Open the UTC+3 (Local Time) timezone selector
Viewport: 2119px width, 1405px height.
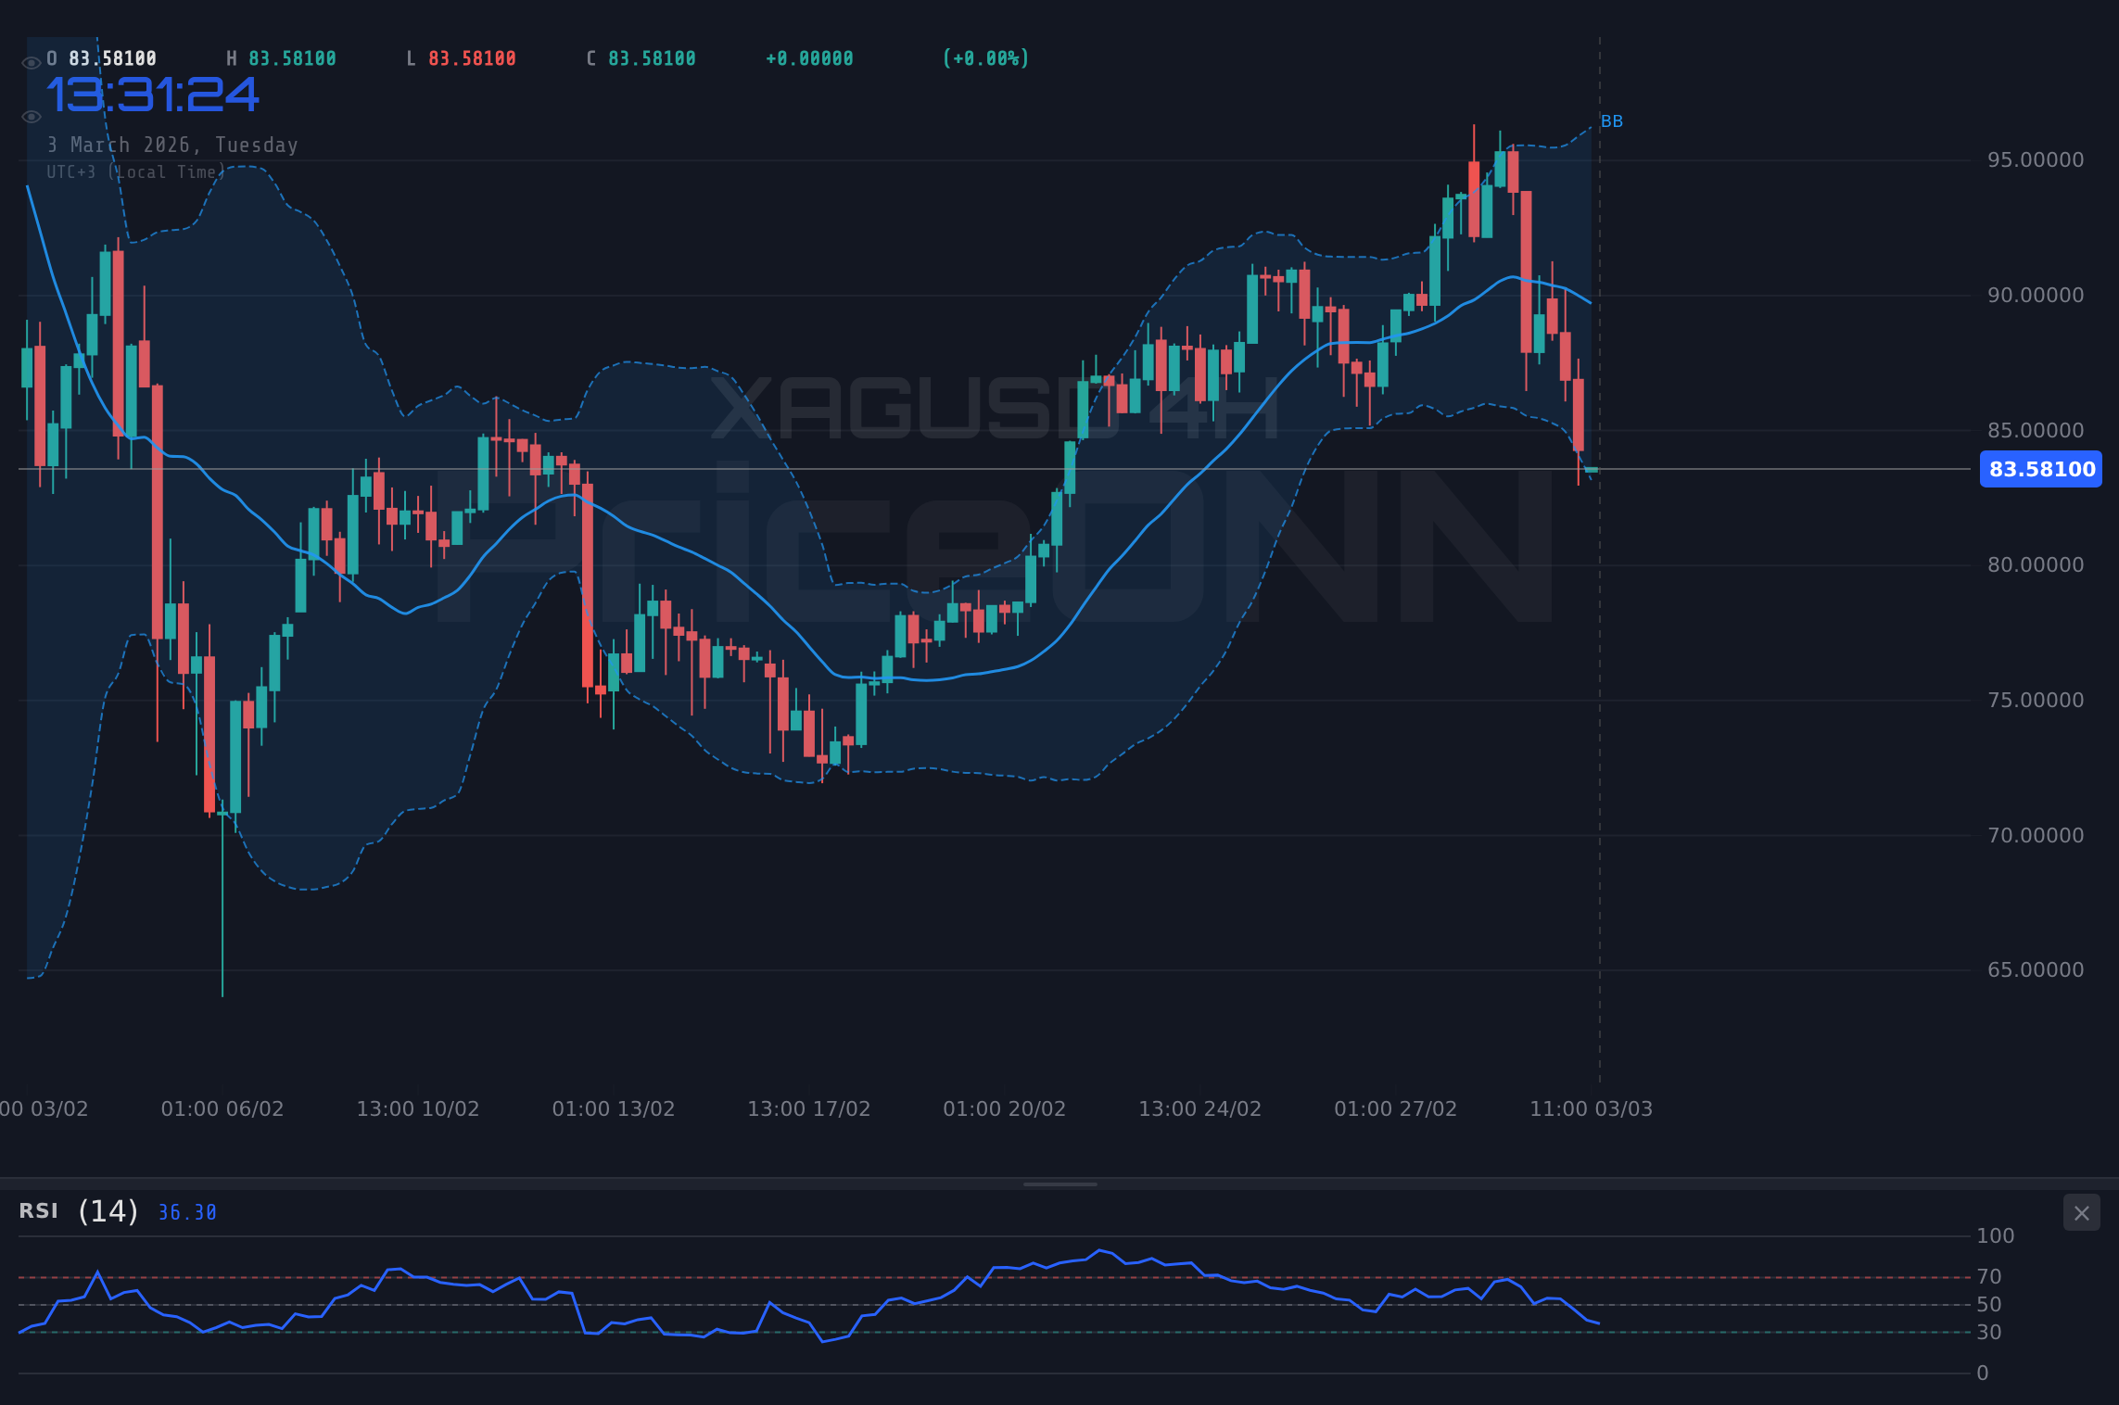pyautogui.click(x=135, y=171)
